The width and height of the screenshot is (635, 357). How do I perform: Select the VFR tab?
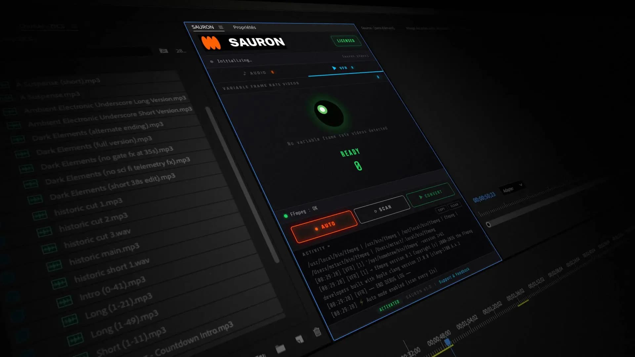point(343,68)
